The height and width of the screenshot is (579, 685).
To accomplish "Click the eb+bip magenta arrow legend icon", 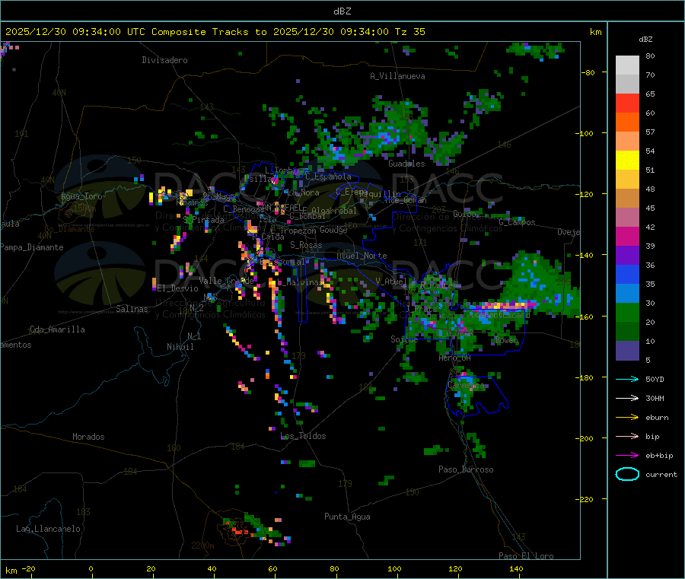I will (x=627, y=455).
